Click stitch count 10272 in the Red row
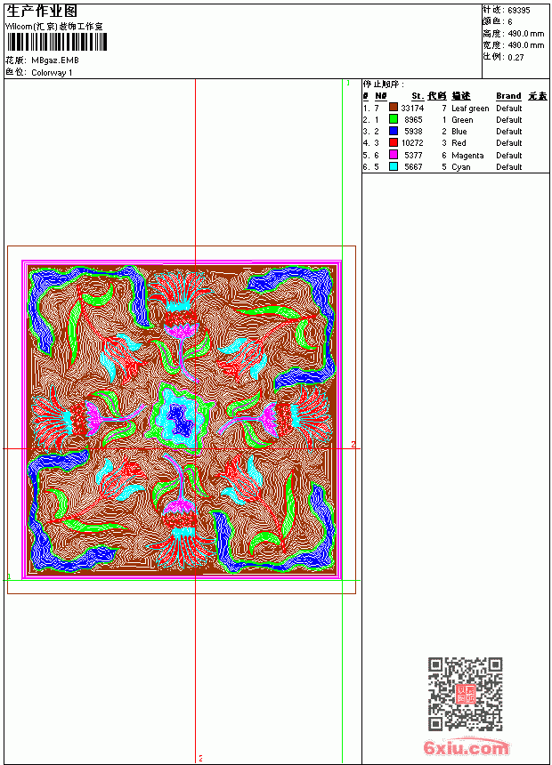Screen dimensions: 552x765 tap(412, 143)
